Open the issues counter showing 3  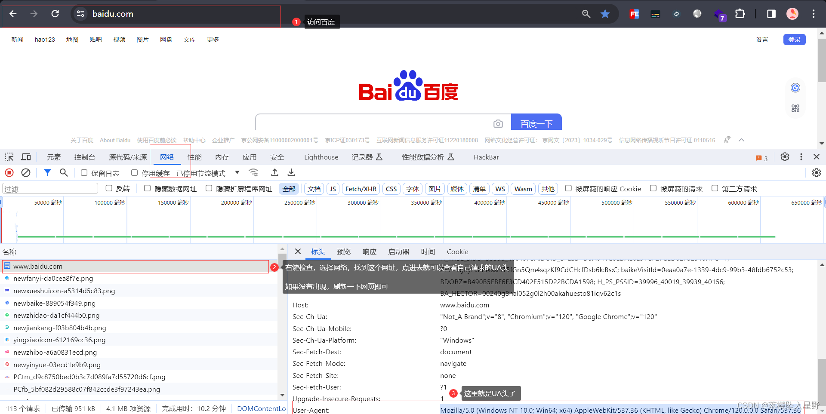click(761, 158)
